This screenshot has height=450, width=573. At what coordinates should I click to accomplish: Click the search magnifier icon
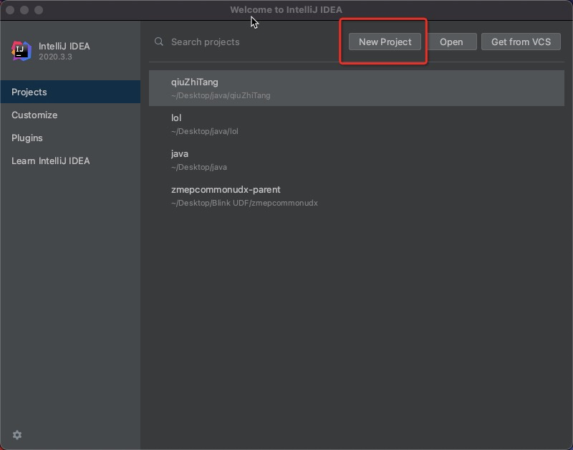coord(159,42)
